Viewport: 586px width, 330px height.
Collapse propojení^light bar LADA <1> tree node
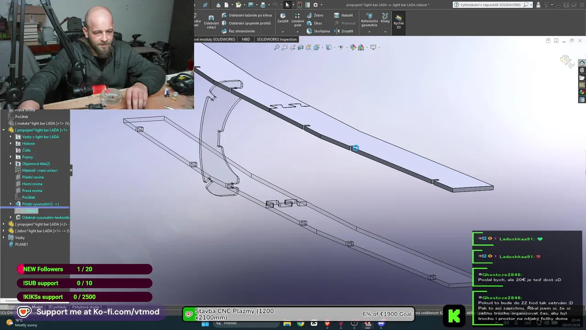point(4,130)
